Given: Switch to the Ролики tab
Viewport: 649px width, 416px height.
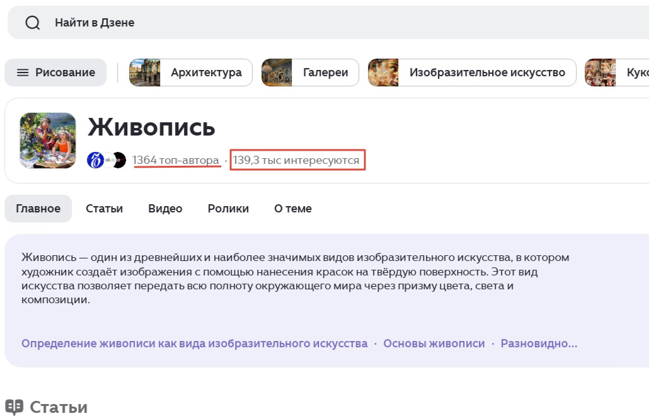Looking at the screenshot, I should coord(227,208).
